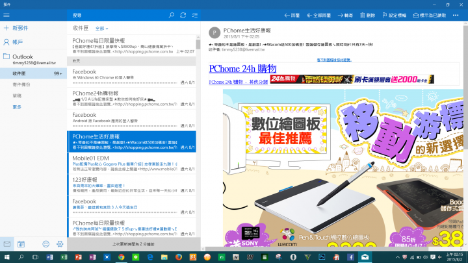Click the 24h購物 credit card banner
468x263 pixels.
(352, 79)
